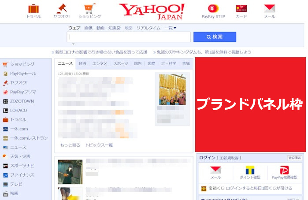Screen dimensions: 308x200
Task: Open the カード credit card icon
Action: click(x=241, y=8)
